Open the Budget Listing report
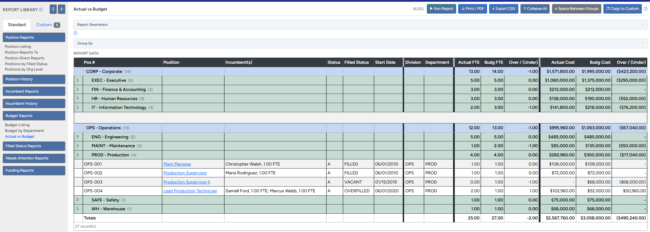Viewport: 650px width, 232px height. [x=17, y=125]
